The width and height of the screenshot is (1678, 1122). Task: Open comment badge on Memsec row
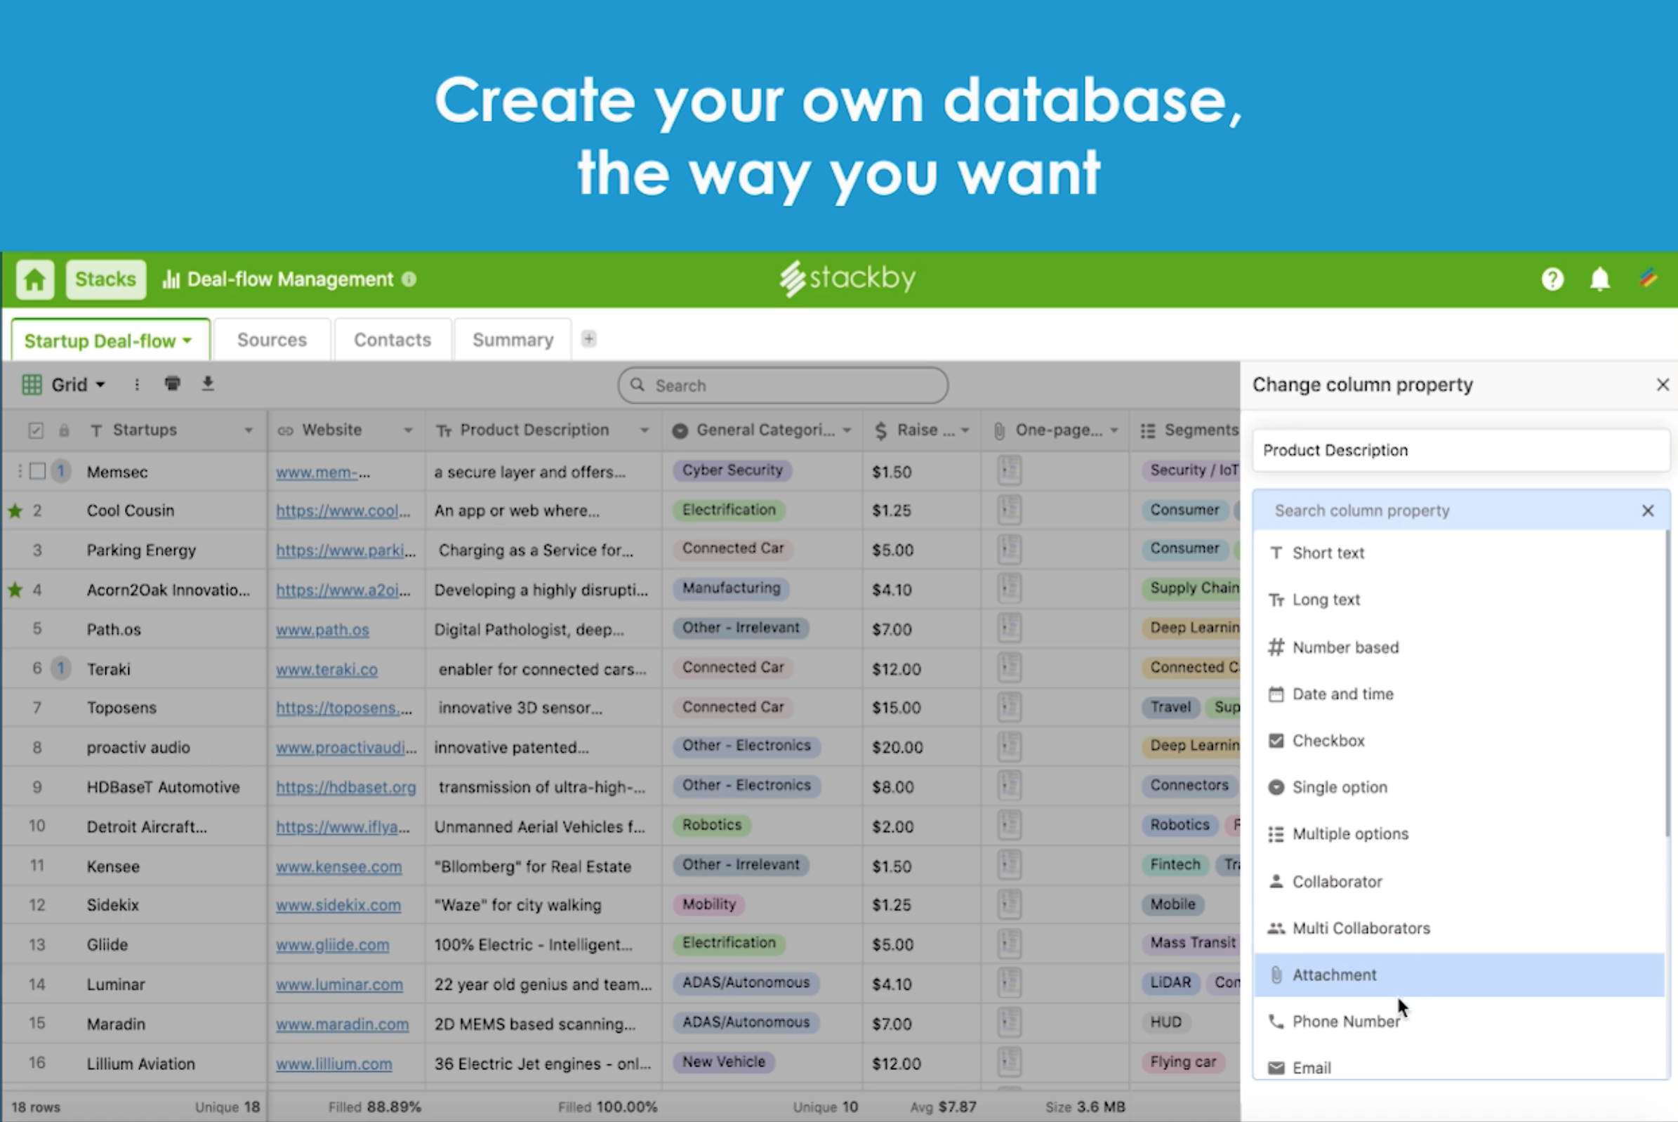pyautogui.click(x=61, y=471)
